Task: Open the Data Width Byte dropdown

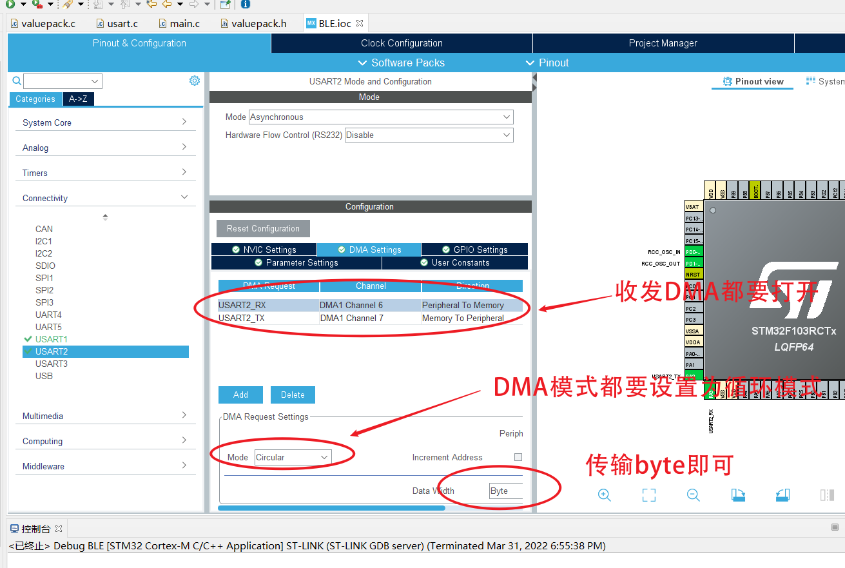Action: (506, 491)
